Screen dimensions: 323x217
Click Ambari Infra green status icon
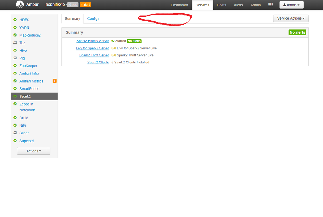[15, 73]
